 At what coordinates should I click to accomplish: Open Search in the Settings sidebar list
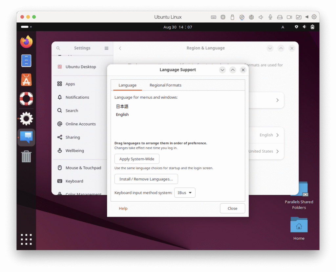(x=81, y=111)
